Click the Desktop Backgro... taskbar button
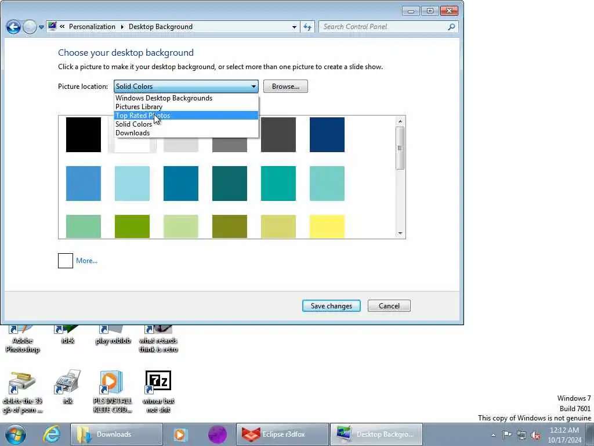Image resolution: width=594 pixels, height=446 pixels. [376, 434]
